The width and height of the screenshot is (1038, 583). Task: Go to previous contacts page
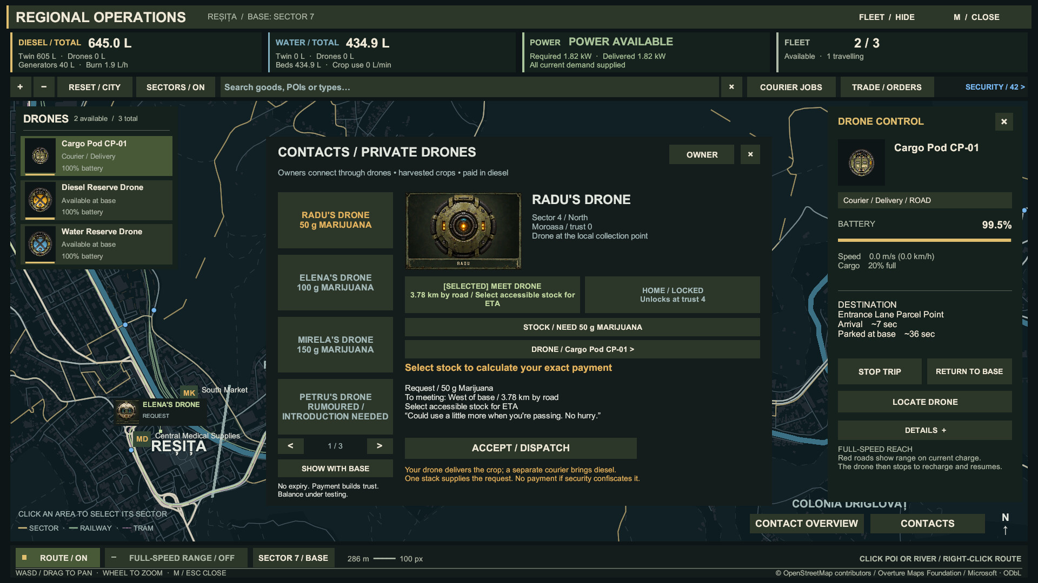[x=290, y=446]
